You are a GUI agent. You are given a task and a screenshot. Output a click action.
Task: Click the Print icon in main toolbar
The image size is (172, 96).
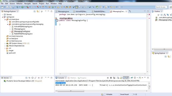pyautogui.click(x=13, y=7)
